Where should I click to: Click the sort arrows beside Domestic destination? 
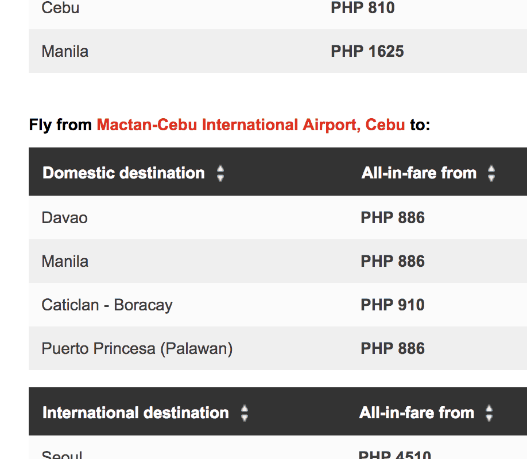coord(220,173)
